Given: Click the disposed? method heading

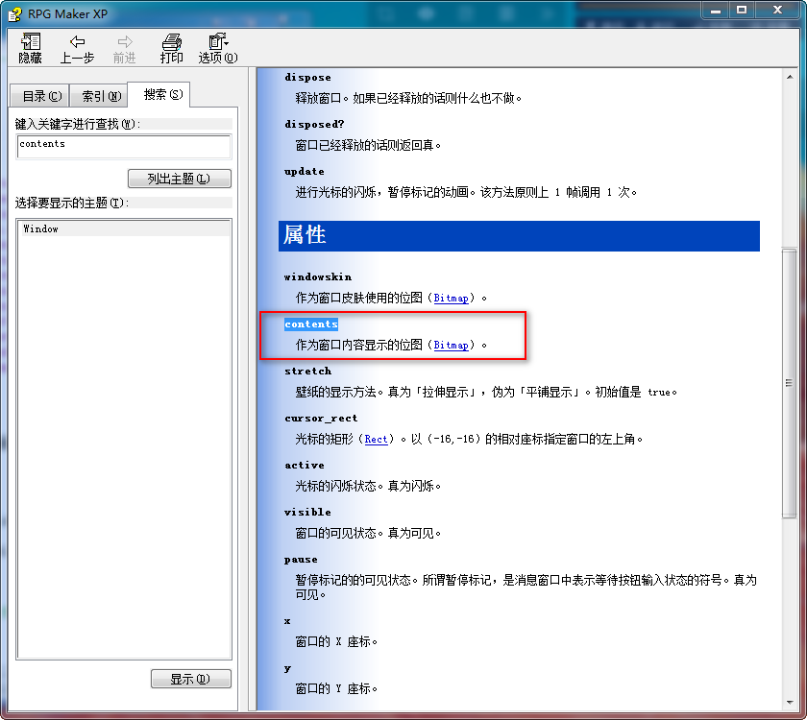Looking at the screenshot, I should 314,124.
